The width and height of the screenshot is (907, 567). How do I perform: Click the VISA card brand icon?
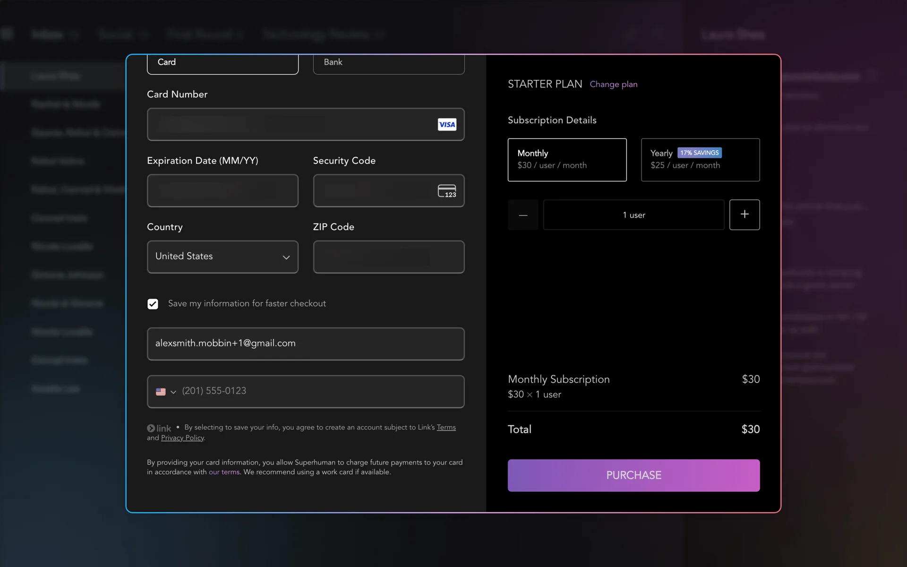click(446, 124)
